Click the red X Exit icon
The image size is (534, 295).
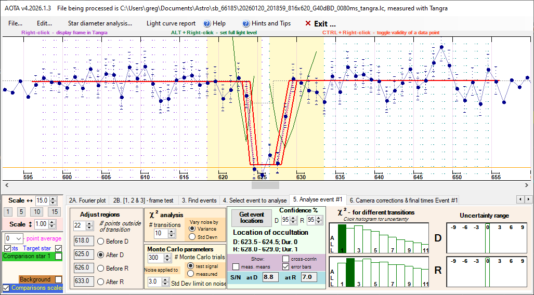pos(308,23)
